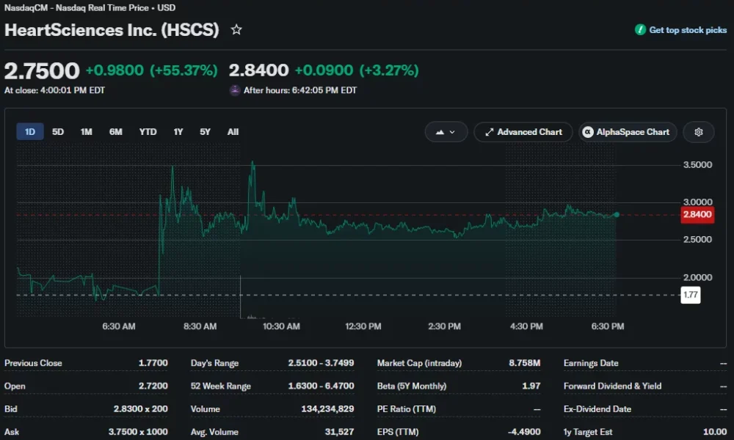Image resolution: width=734 pixels, height=440 pixels.
Task: Click the NasdaqCM exchange info line
Action: click(90, 8)
